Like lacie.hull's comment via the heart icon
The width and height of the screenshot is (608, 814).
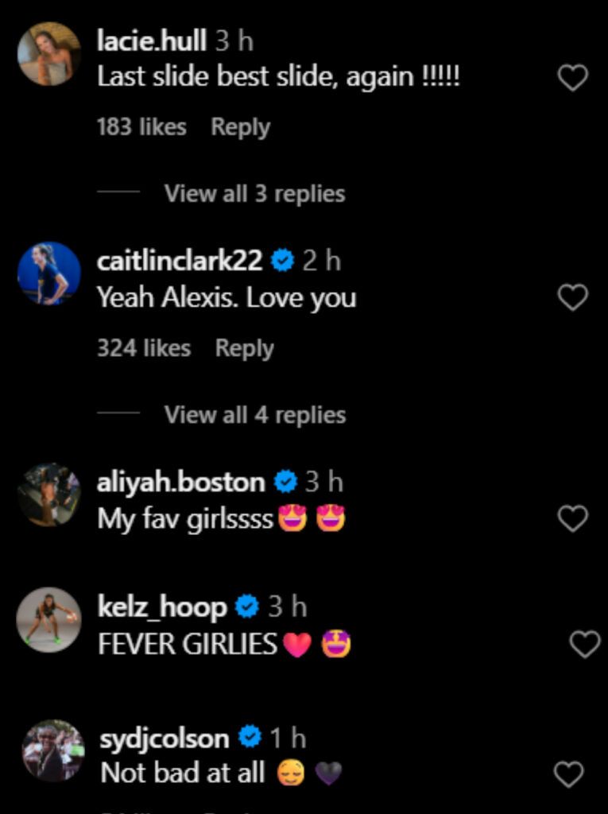tap(572, 76)
